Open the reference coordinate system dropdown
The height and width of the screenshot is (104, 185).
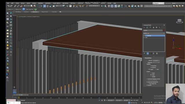59,6
